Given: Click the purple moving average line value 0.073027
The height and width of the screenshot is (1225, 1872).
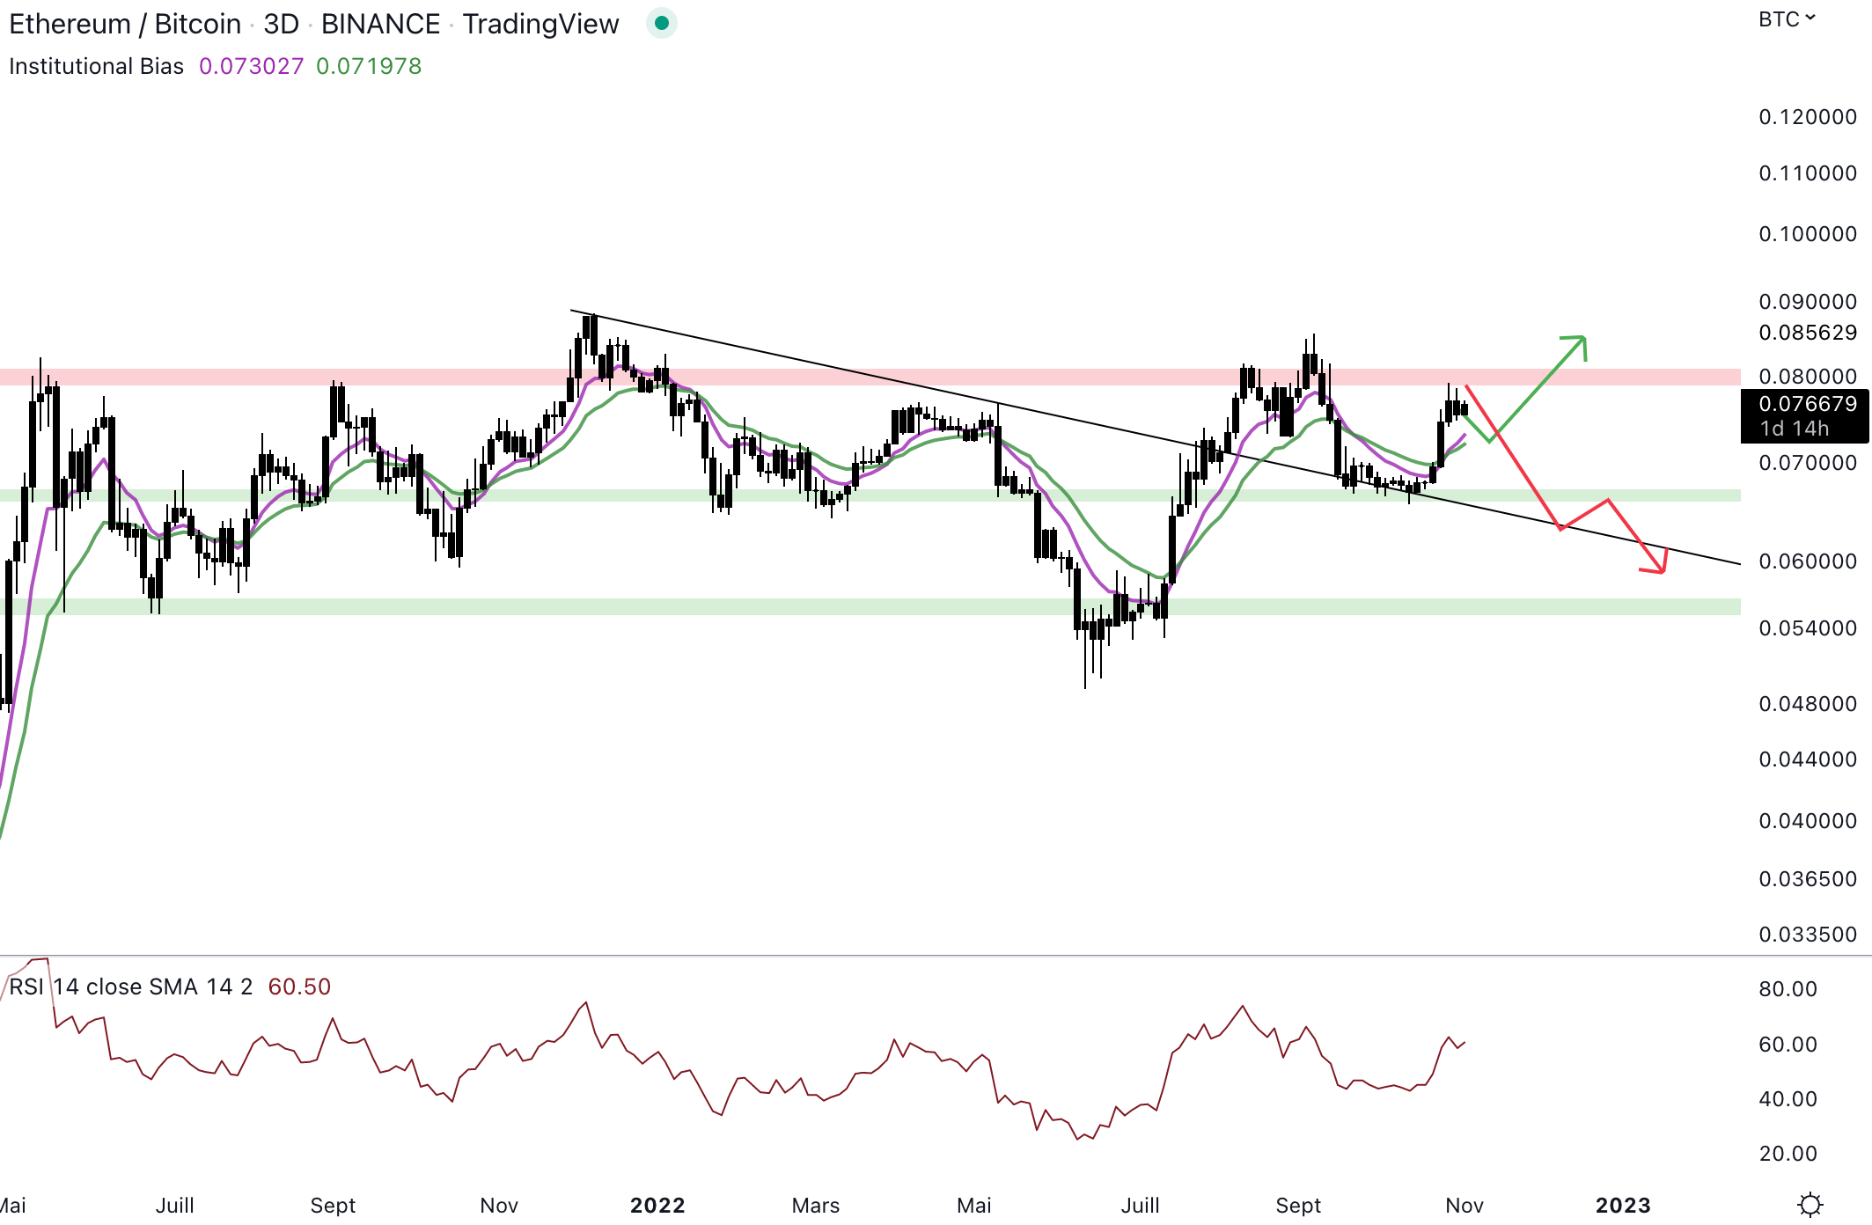Looking at the screenshot, I should click(251, 66).
